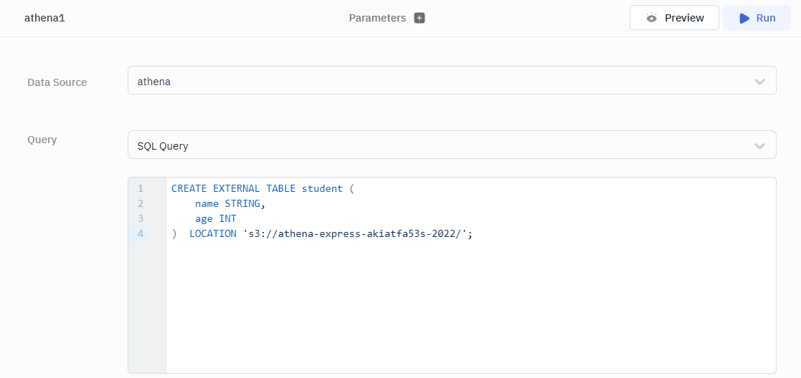This screenshot has width=801, height=378.
Task: Click the eye icon in Preview button
Action: point(651,18)
